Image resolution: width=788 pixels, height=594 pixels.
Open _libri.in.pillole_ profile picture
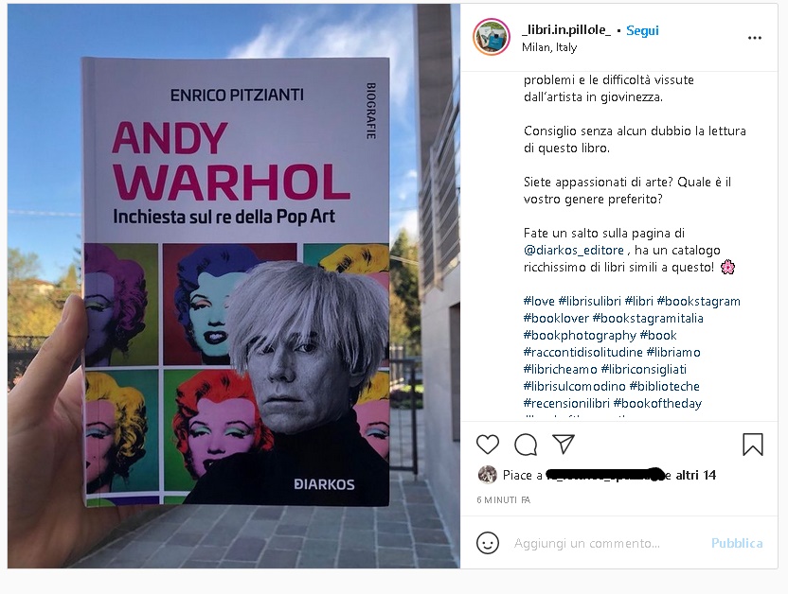coord(492,37)
